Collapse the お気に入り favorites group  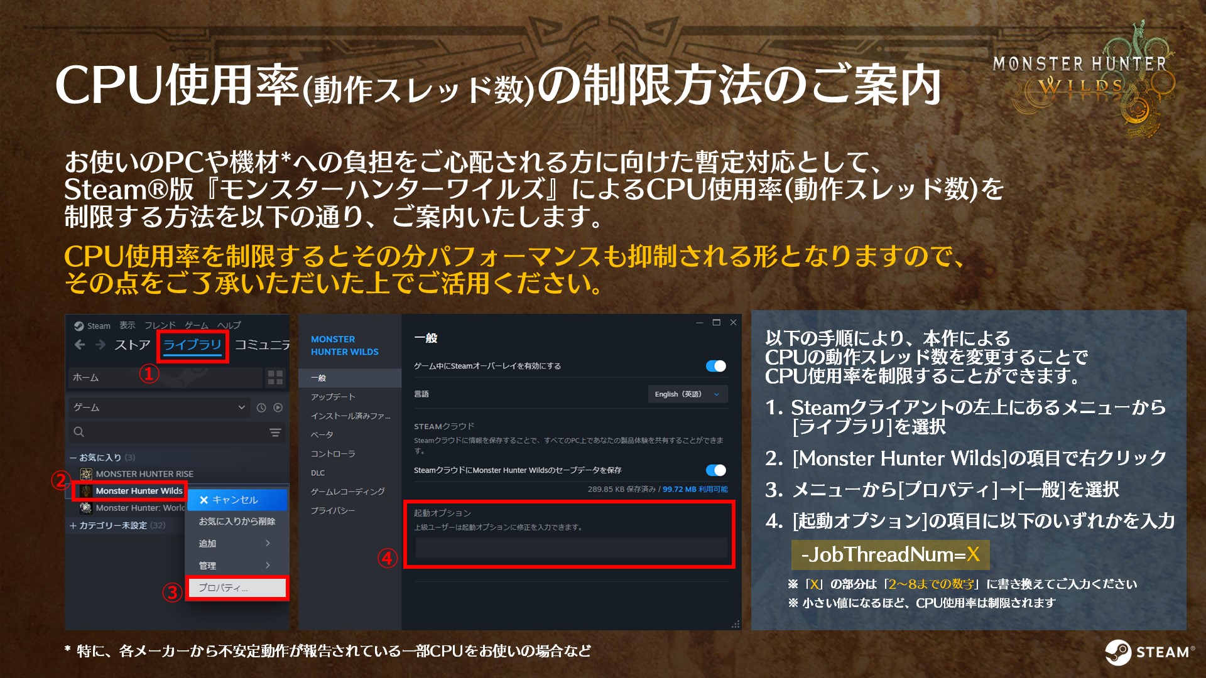click(x=73, y=458)
